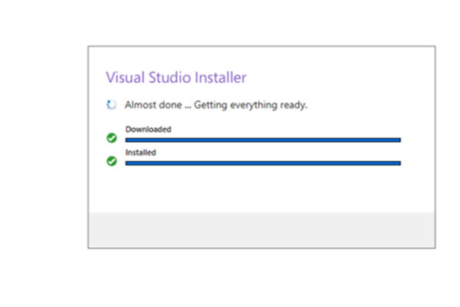Image resolution: width=460 pixels, height=307 pixels.
Task: Click the left end of Downloaded bar
Action: pos(128,140)
